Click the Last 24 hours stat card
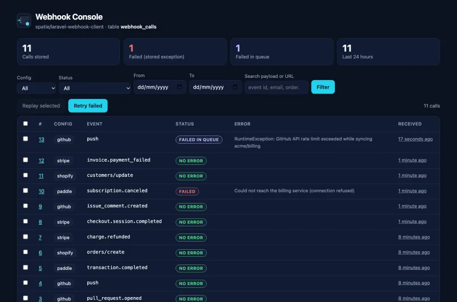The width and height of the screenshot is (457, 302). click(x=388, y=52)
